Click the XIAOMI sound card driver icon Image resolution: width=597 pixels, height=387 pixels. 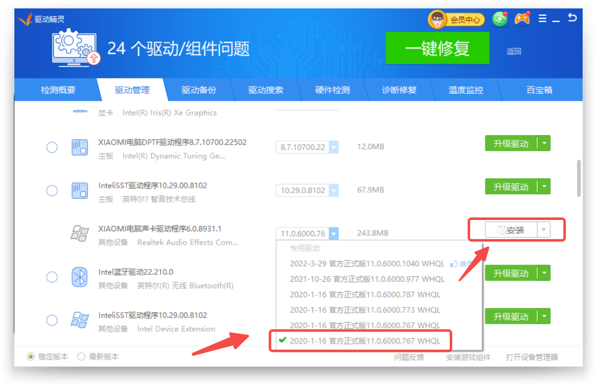click(80, 234)
